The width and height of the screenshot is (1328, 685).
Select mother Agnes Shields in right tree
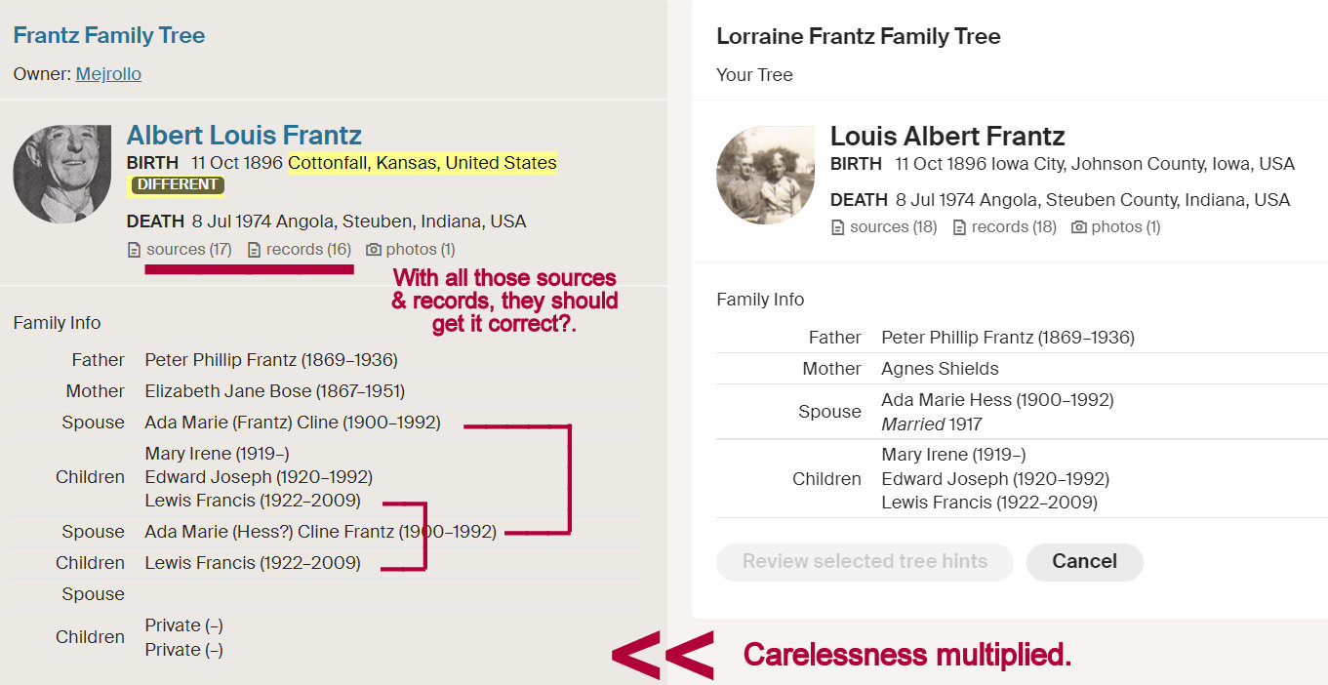[940, 369]
